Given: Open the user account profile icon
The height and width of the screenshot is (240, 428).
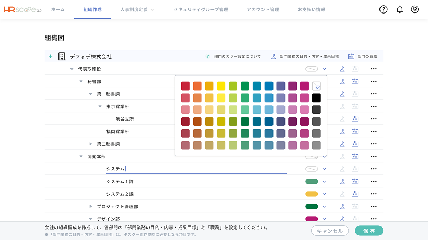Looking at the screenshot, I should (x=414, y=9).
